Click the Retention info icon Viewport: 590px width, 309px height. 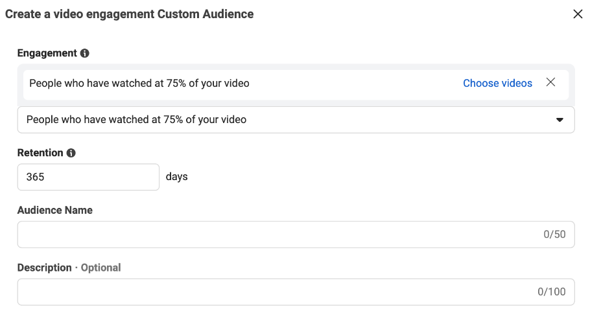coord(71,154)
